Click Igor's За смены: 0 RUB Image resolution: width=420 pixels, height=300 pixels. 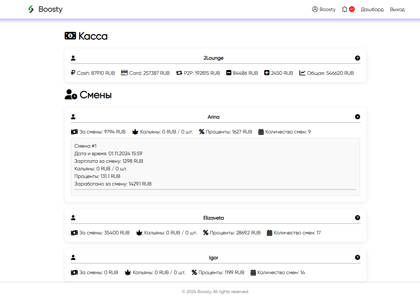tap(99, 273)
